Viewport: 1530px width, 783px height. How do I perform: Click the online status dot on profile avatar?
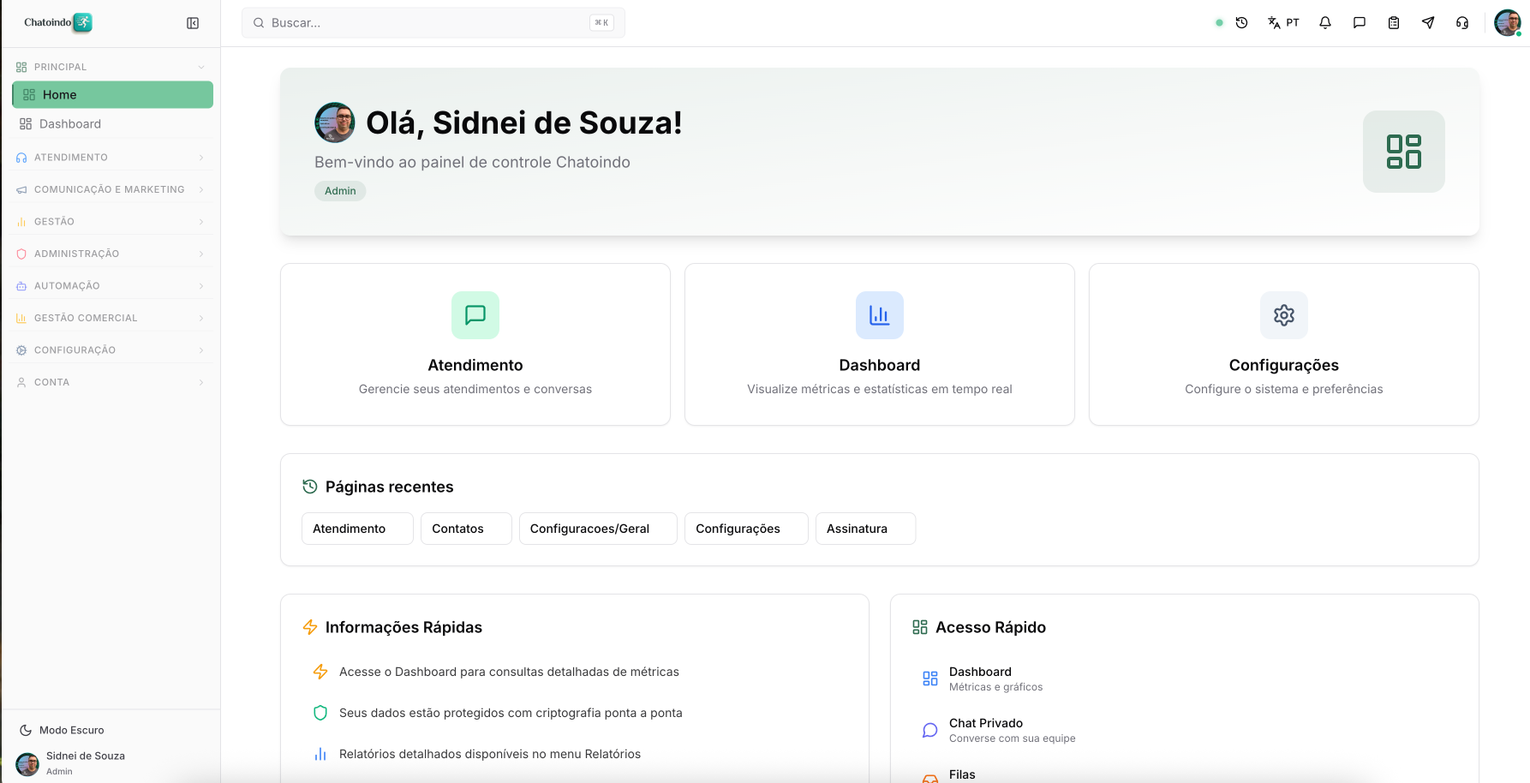[x=1520, y=34]
